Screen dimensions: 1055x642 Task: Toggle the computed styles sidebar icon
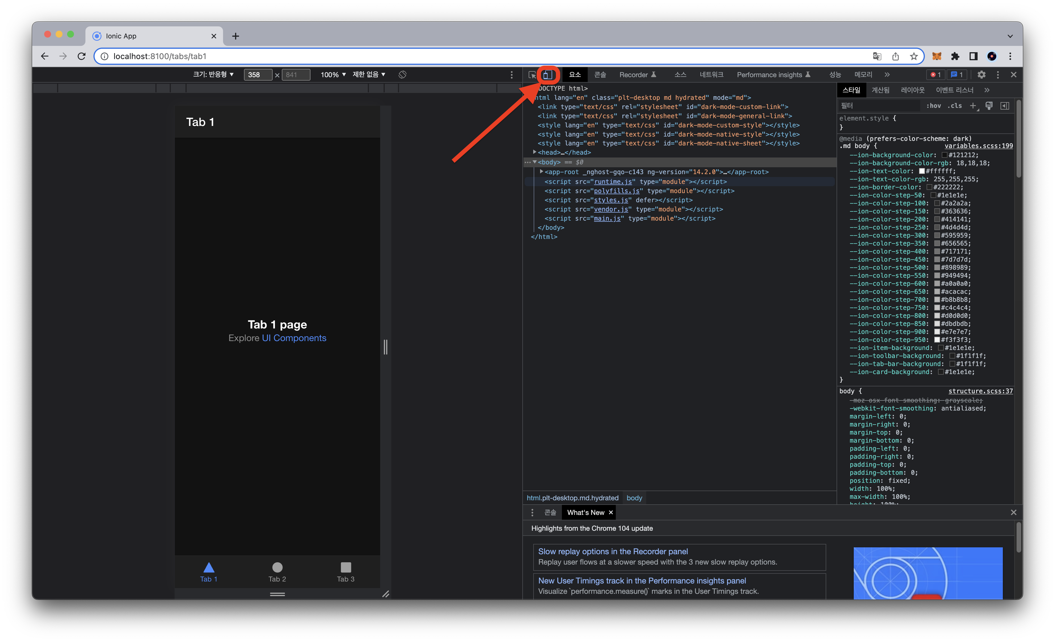click(x=1005, y=106)
